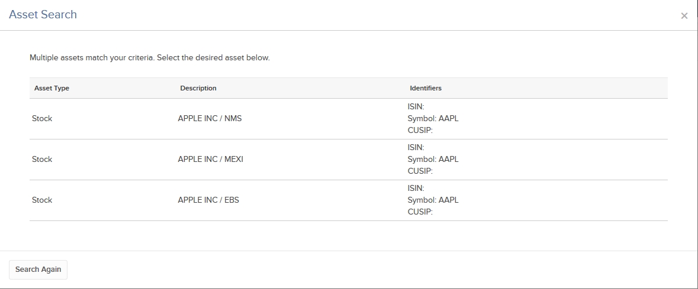Click Stock in the MEXI row
Image resolution: width=698 pixels, height=289 pixels.
click(x=42, y=159)
